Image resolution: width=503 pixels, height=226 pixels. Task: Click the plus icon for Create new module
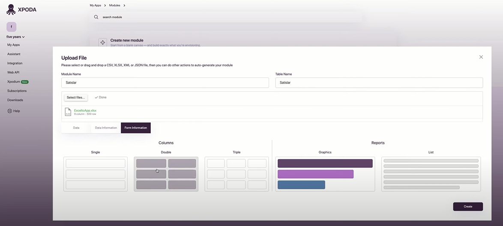[x=103, y=42]
